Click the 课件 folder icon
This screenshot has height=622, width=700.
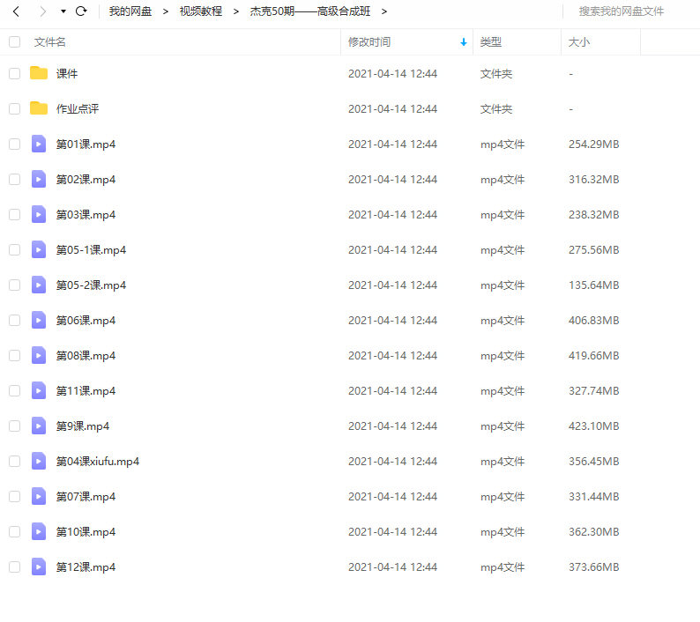39,73
